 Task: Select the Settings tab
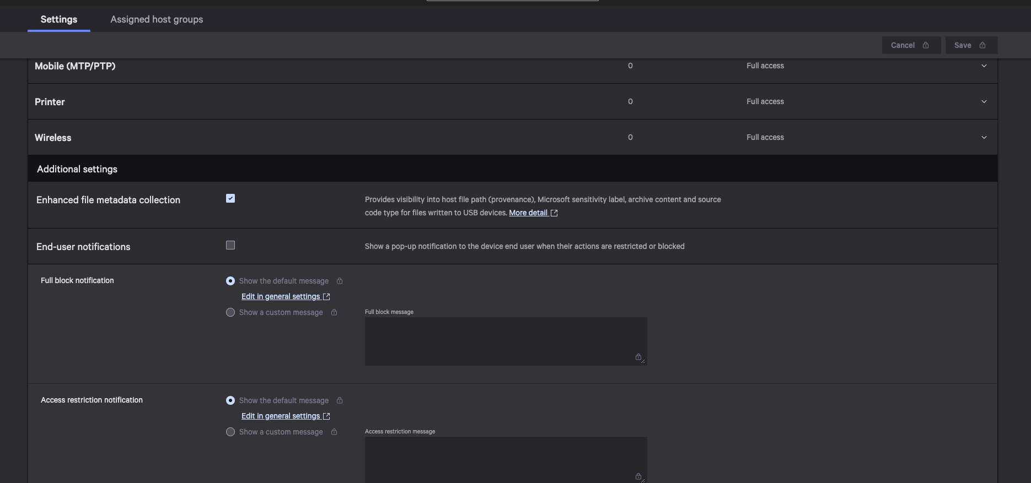click(59, 19)
